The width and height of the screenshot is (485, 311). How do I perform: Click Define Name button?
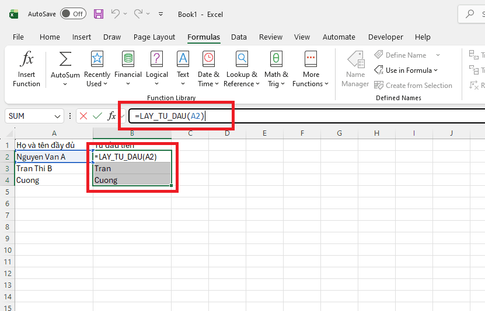pyautogui.click(x=400, y=55)
